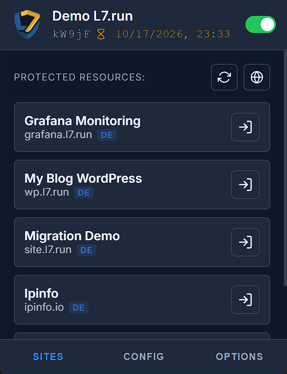The width and height of the screenshot is (287, 374).
Task: Open Migration Demo with its arrow icon
Action: point(245,242)
